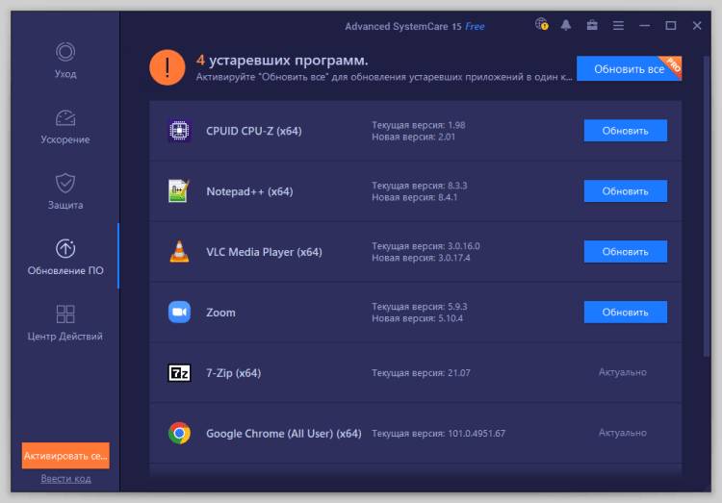Click the globe language warning icon
The width and height of the screenshot is (722, 503).
pos(541,24)
